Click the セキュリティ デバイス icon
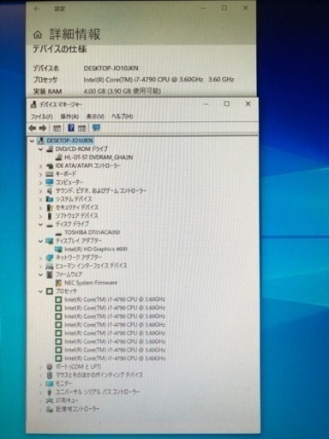 (50, 207)
